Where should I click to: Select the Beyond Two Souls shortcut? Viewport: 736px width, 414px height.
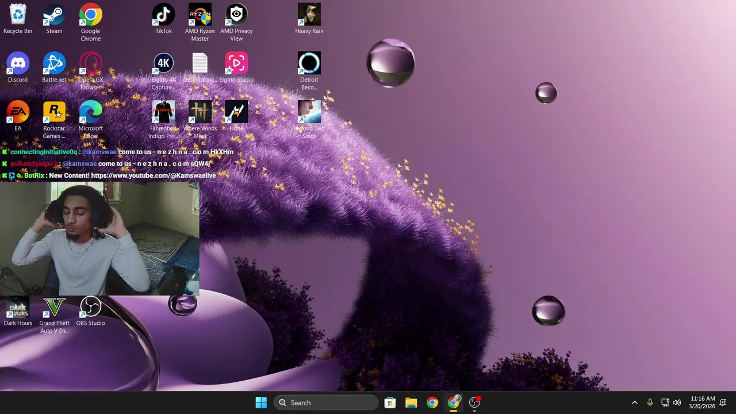309,121
